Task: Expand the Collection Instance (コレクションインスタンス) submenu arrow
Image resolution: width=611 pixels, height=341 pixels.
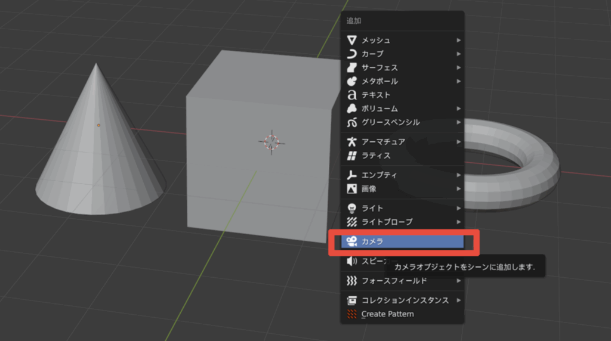Action: click(x=458, y=300)
